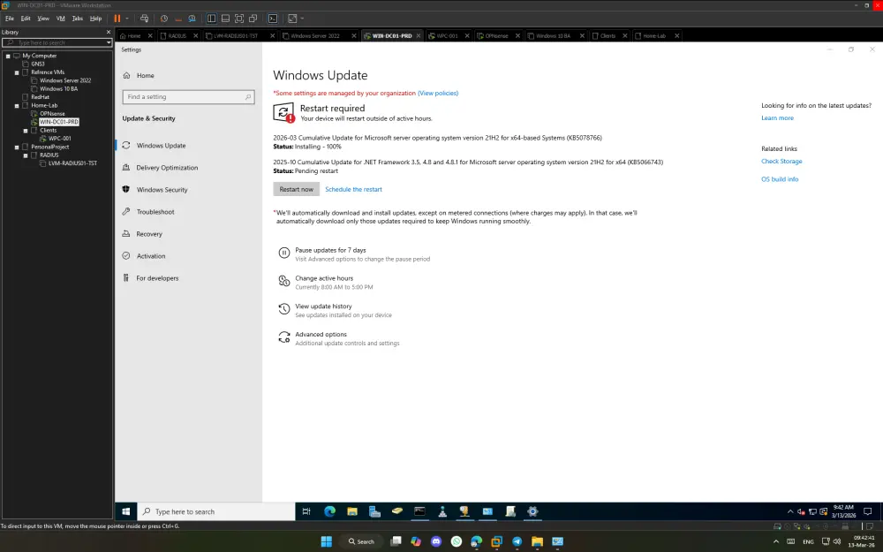This screenshot has width=883, height=552.
Task: Switch to the OPNsense tab
Action: (x=496, y=35)
